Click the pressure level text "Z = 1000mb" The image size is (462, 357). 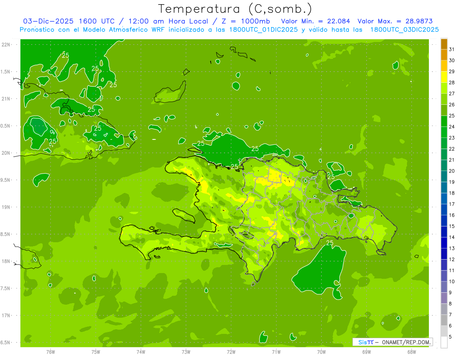(x=245, y=21)
